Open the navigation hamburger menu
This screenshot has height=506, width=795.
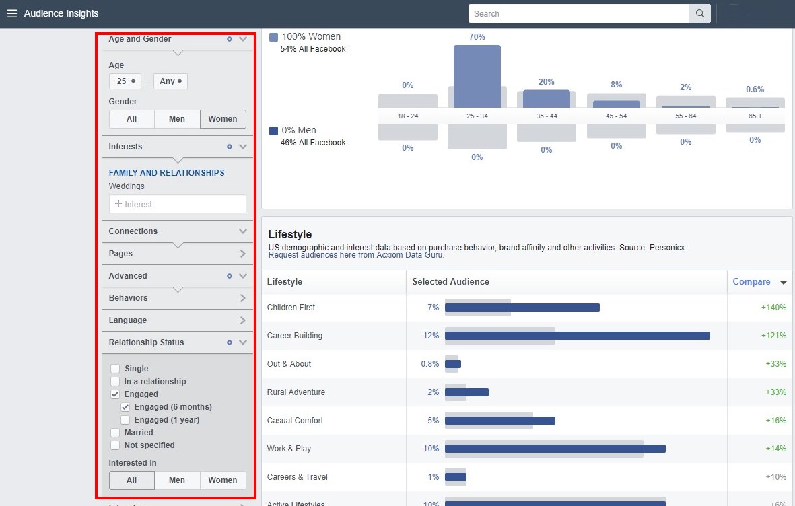click(12, 13)
